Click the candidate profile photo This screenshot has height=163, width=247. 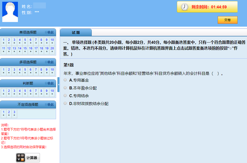10,12
